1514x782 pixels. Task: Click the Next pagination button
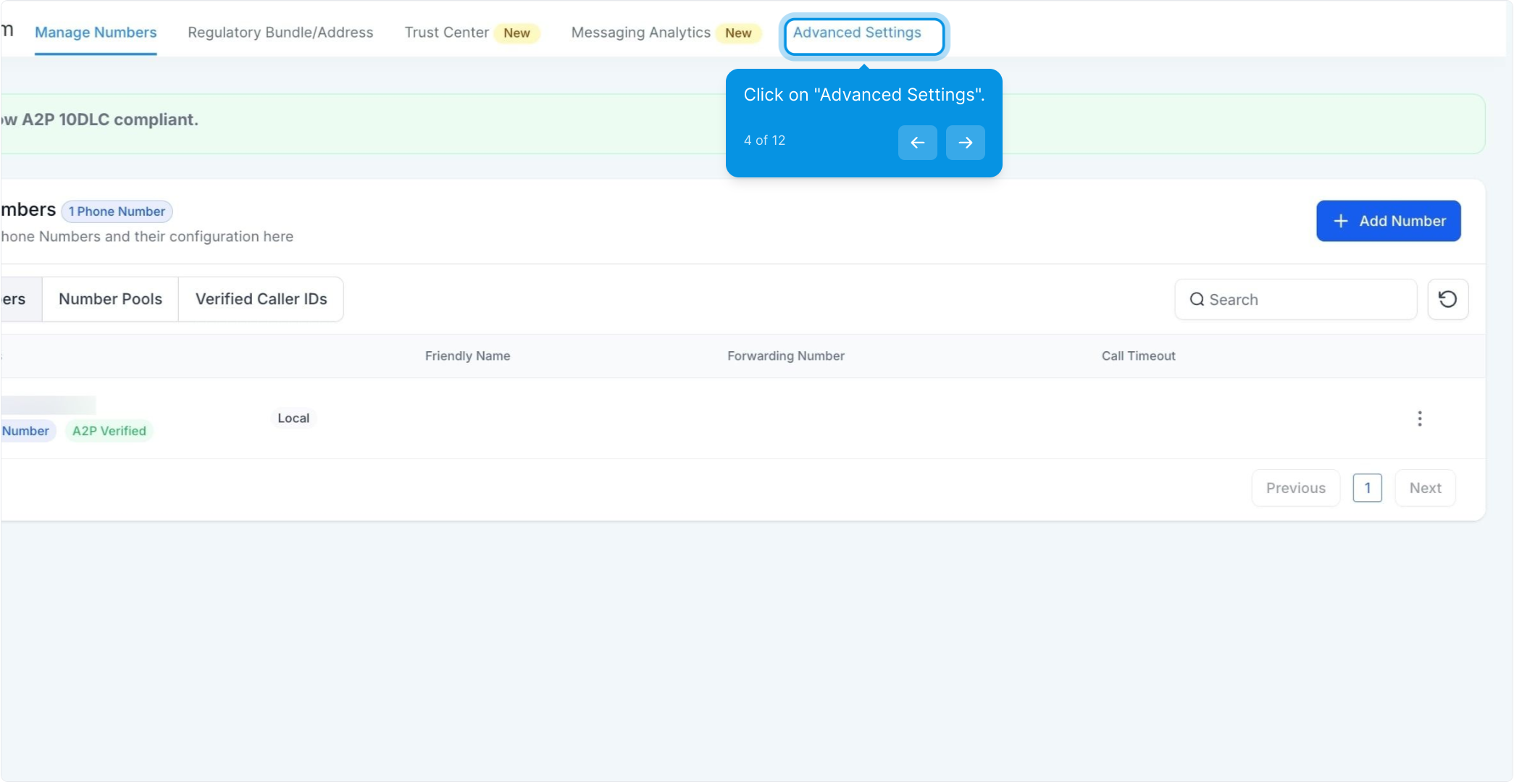1425,488
